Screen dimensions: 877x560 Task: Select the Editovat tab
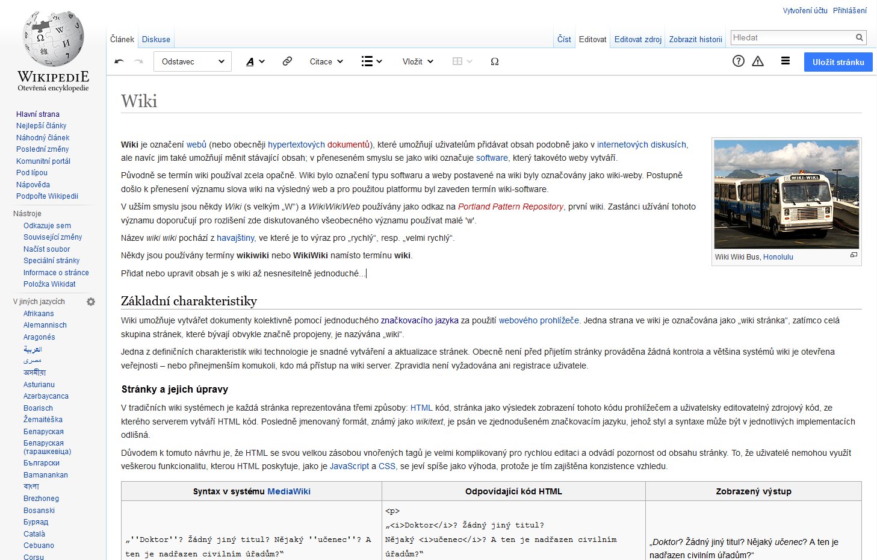pyautogui.click(x=593, y=39)
